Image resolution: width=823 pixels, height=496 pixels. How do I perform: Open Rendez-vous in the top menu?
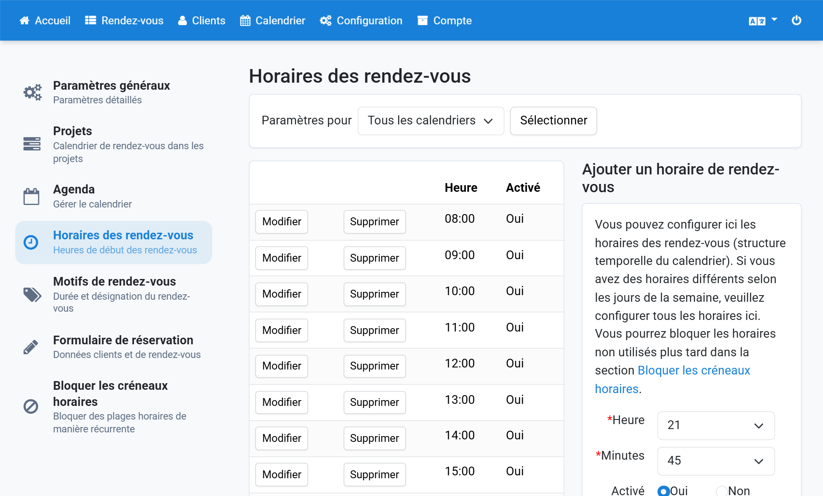pos(124,21)
